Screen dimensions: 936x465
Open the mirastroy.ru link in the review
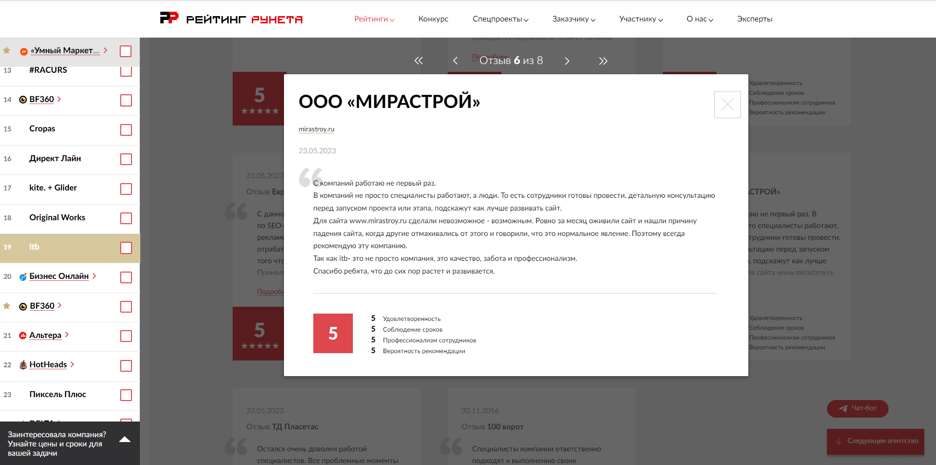[x=316, y=129]
